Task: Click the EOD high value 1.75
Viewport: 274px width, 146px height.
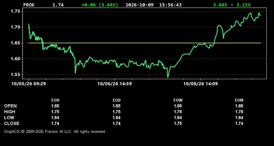Action: click(117, 112)
